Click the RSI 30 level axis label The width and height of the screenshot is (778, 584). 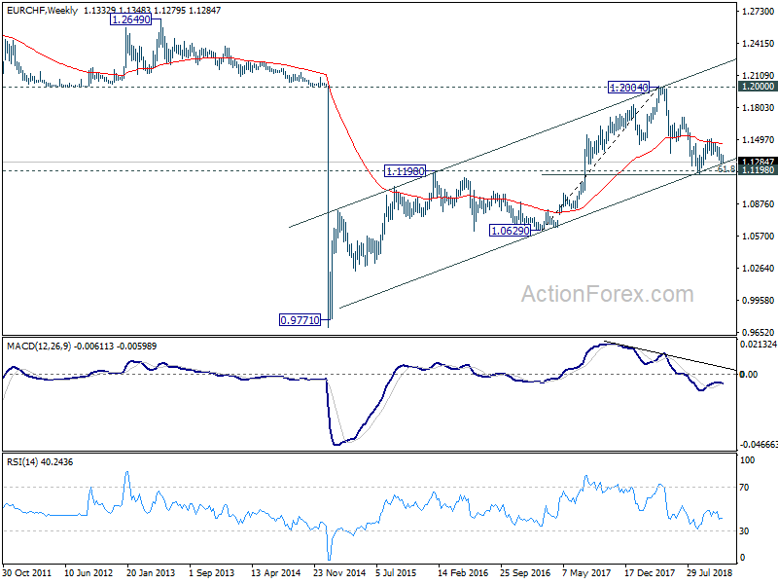pyautogui.click(x=744, y=531)
